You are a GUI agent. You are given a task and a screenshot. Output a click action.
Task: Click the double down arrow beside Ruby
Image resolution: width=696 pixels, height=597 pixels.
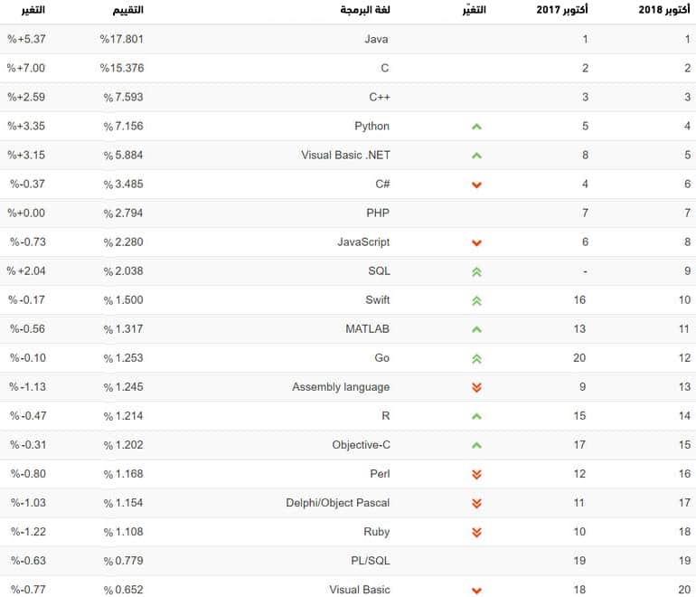pos(476,532)
